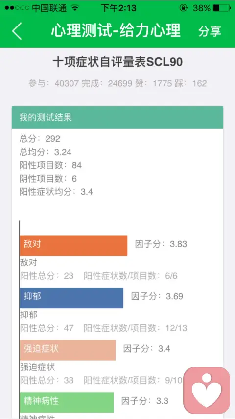Tap the signal strength dots
Screen dimensions: 235x419
17,8
